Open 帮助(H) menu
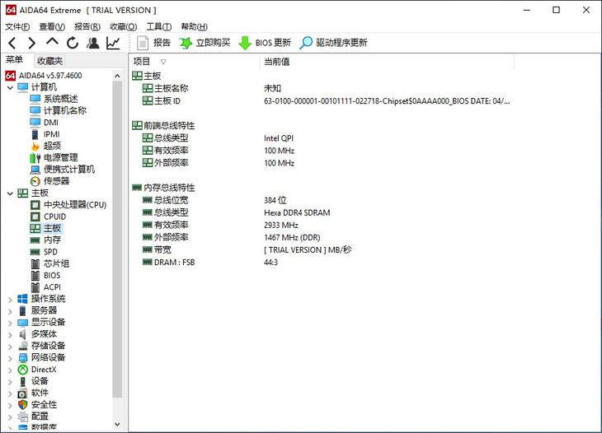The image size is (602, 433). (x=195, y=26)
